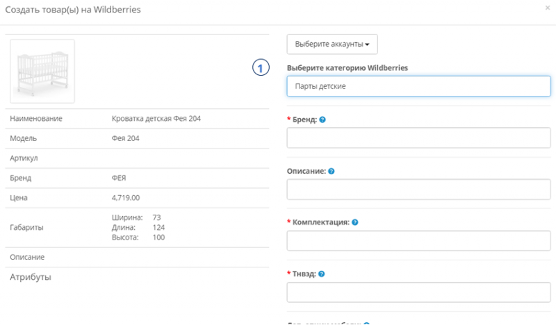Viewport: 556px width, 325px height.
Task: Click the question mark icon next to Тнвэд
Action: click(x=322, y=274)
